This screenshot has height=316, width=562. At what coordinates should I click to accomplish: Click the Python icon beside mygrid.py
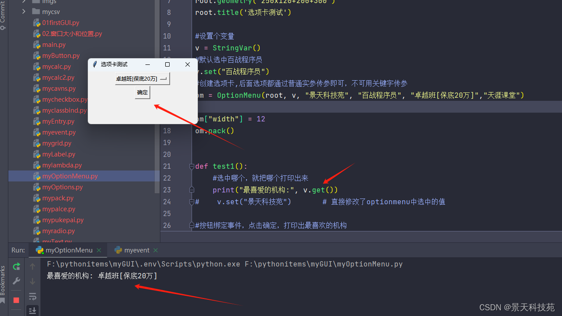point(37,143)
